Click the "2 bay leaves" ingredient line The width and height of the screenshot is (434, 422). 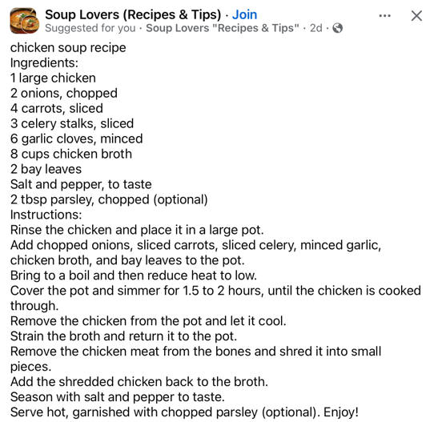[x=46, y=169]
